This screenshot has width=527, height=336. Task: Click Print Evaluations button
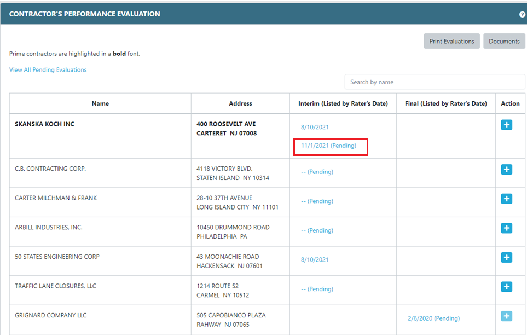click(x=451, y=41)
